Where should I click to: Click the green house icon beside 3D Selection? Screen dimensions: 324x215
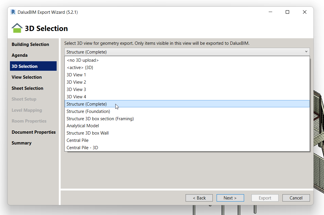pos(17,28)
